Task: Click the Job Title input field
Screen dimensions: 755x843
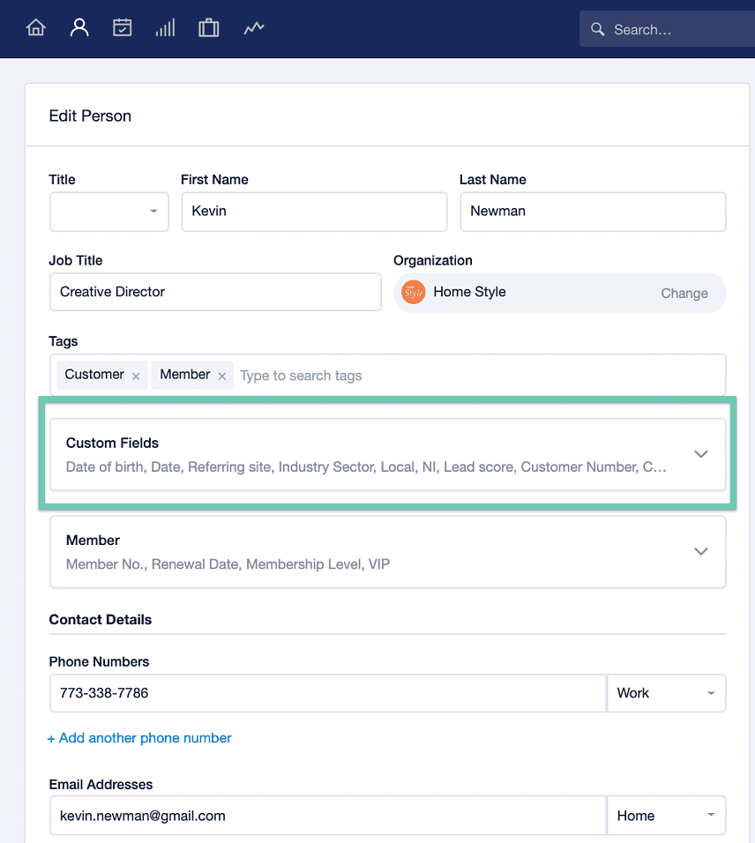Action: 215,292
